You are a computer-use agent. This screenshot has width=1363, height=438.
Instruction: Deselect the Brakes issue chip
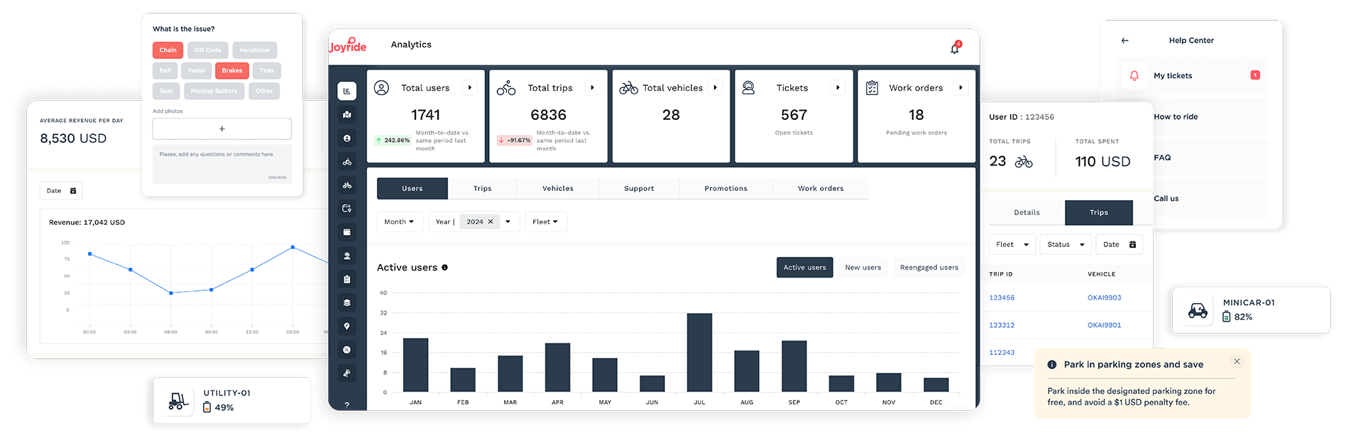click(232, 70)
